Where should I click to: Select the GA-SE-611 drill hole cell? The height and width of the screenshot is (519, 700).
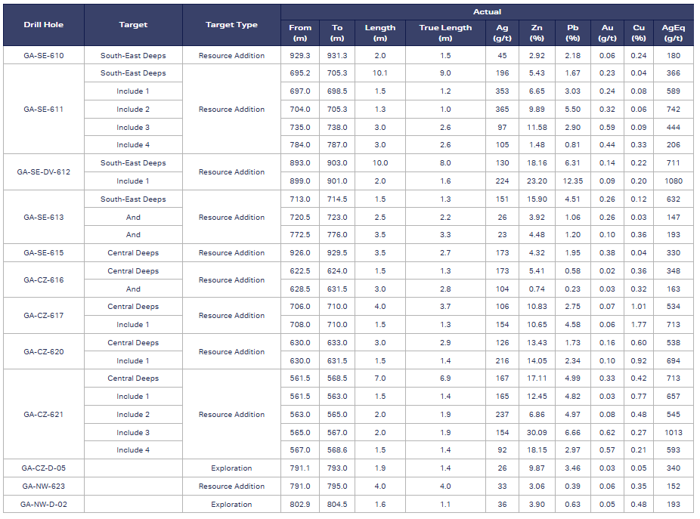point(43,110)
